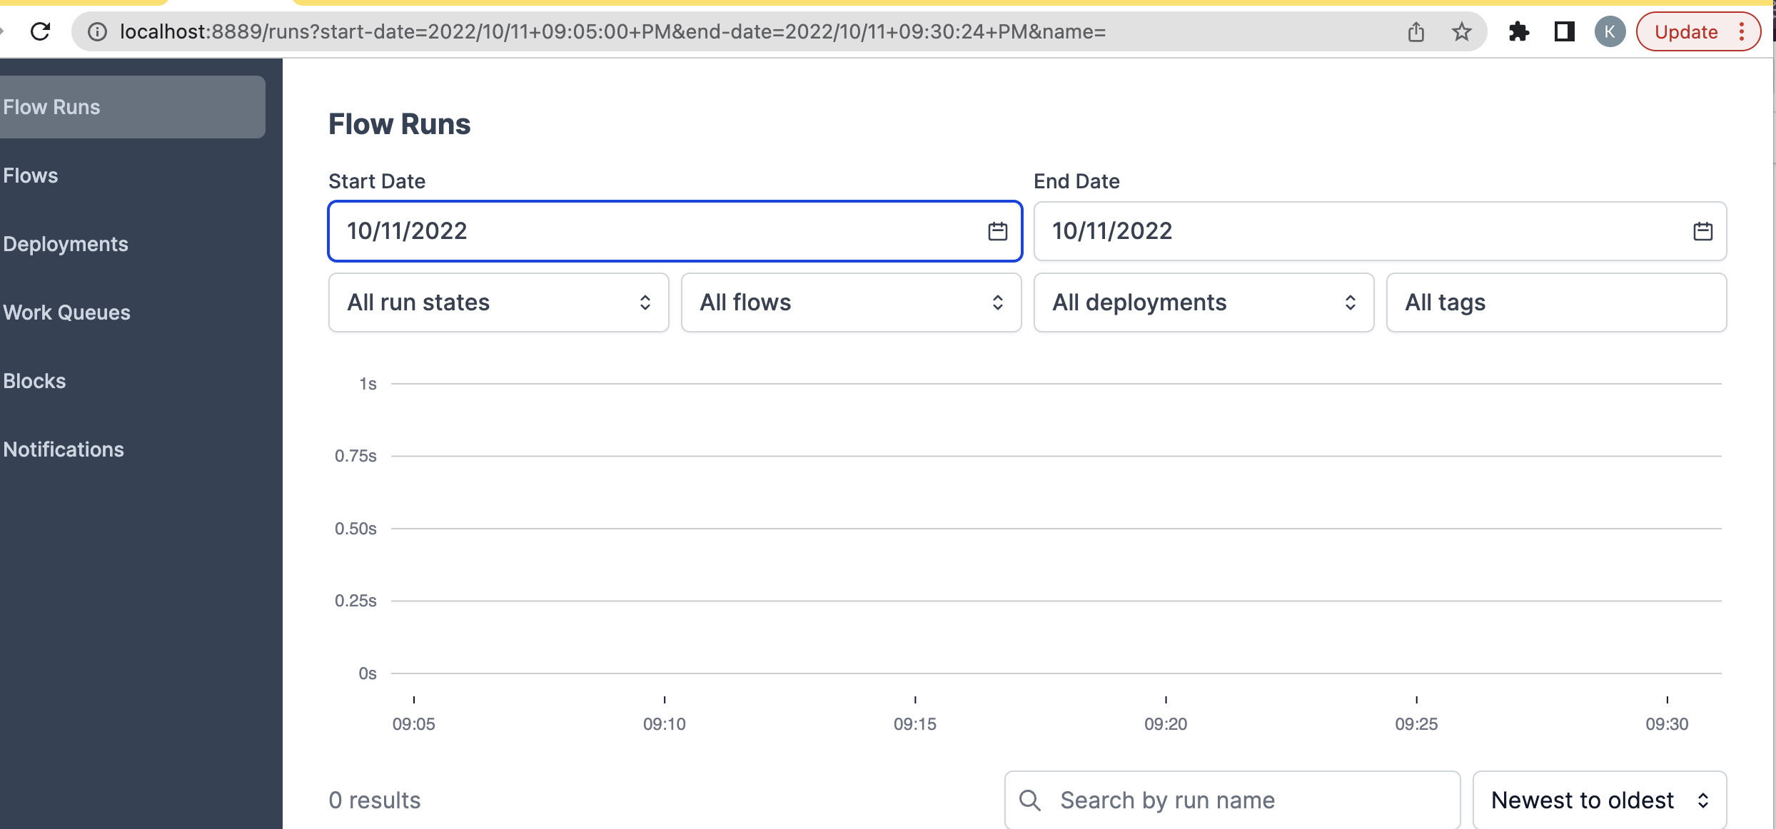
Task: Open the browser extensions puzzle icon
Action: click(x=1520, y=31)
